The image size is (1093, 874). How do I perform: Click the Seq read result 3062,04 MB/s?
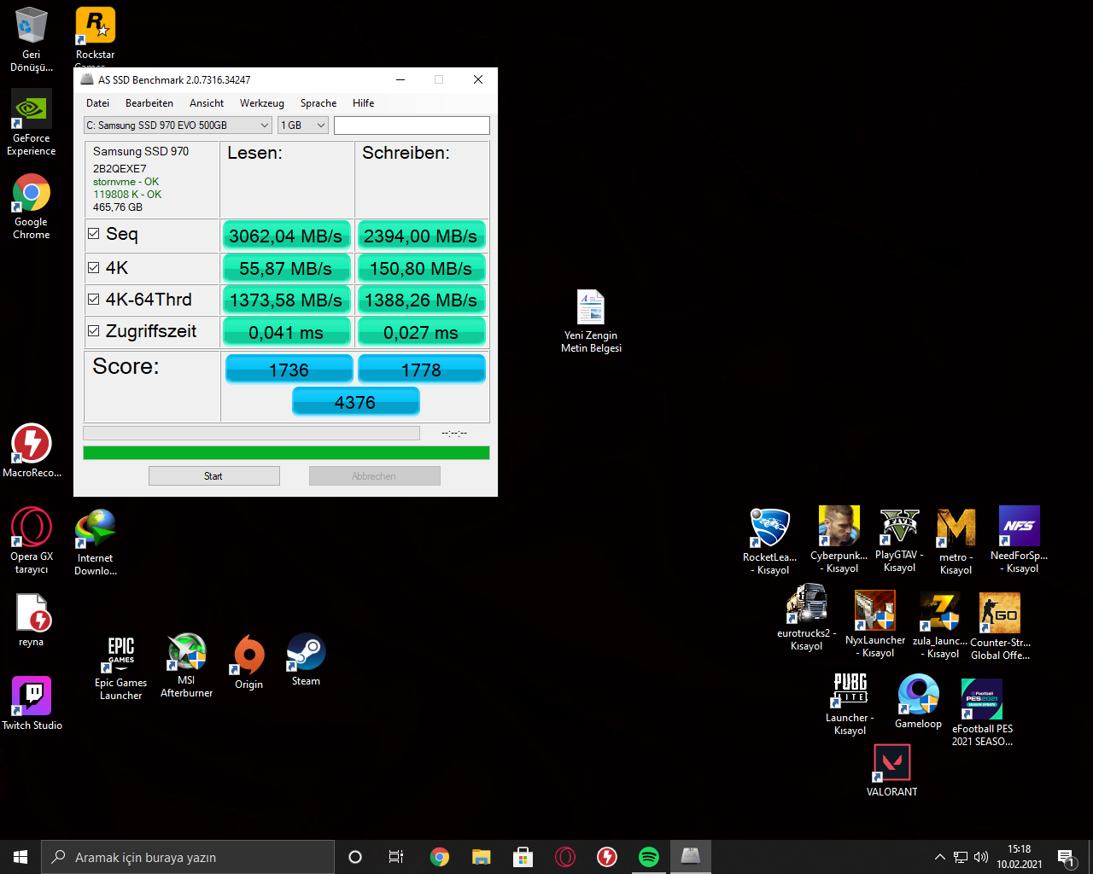click(x=286, y=236)
